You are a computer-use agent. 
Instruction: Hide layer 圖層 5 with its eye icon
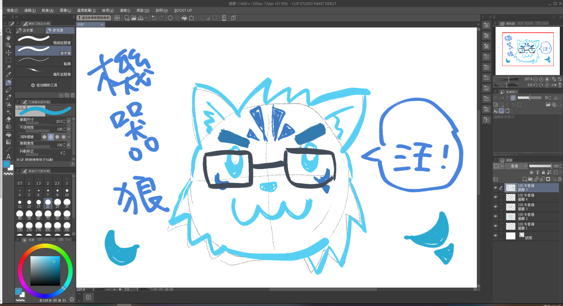[496, 188]
